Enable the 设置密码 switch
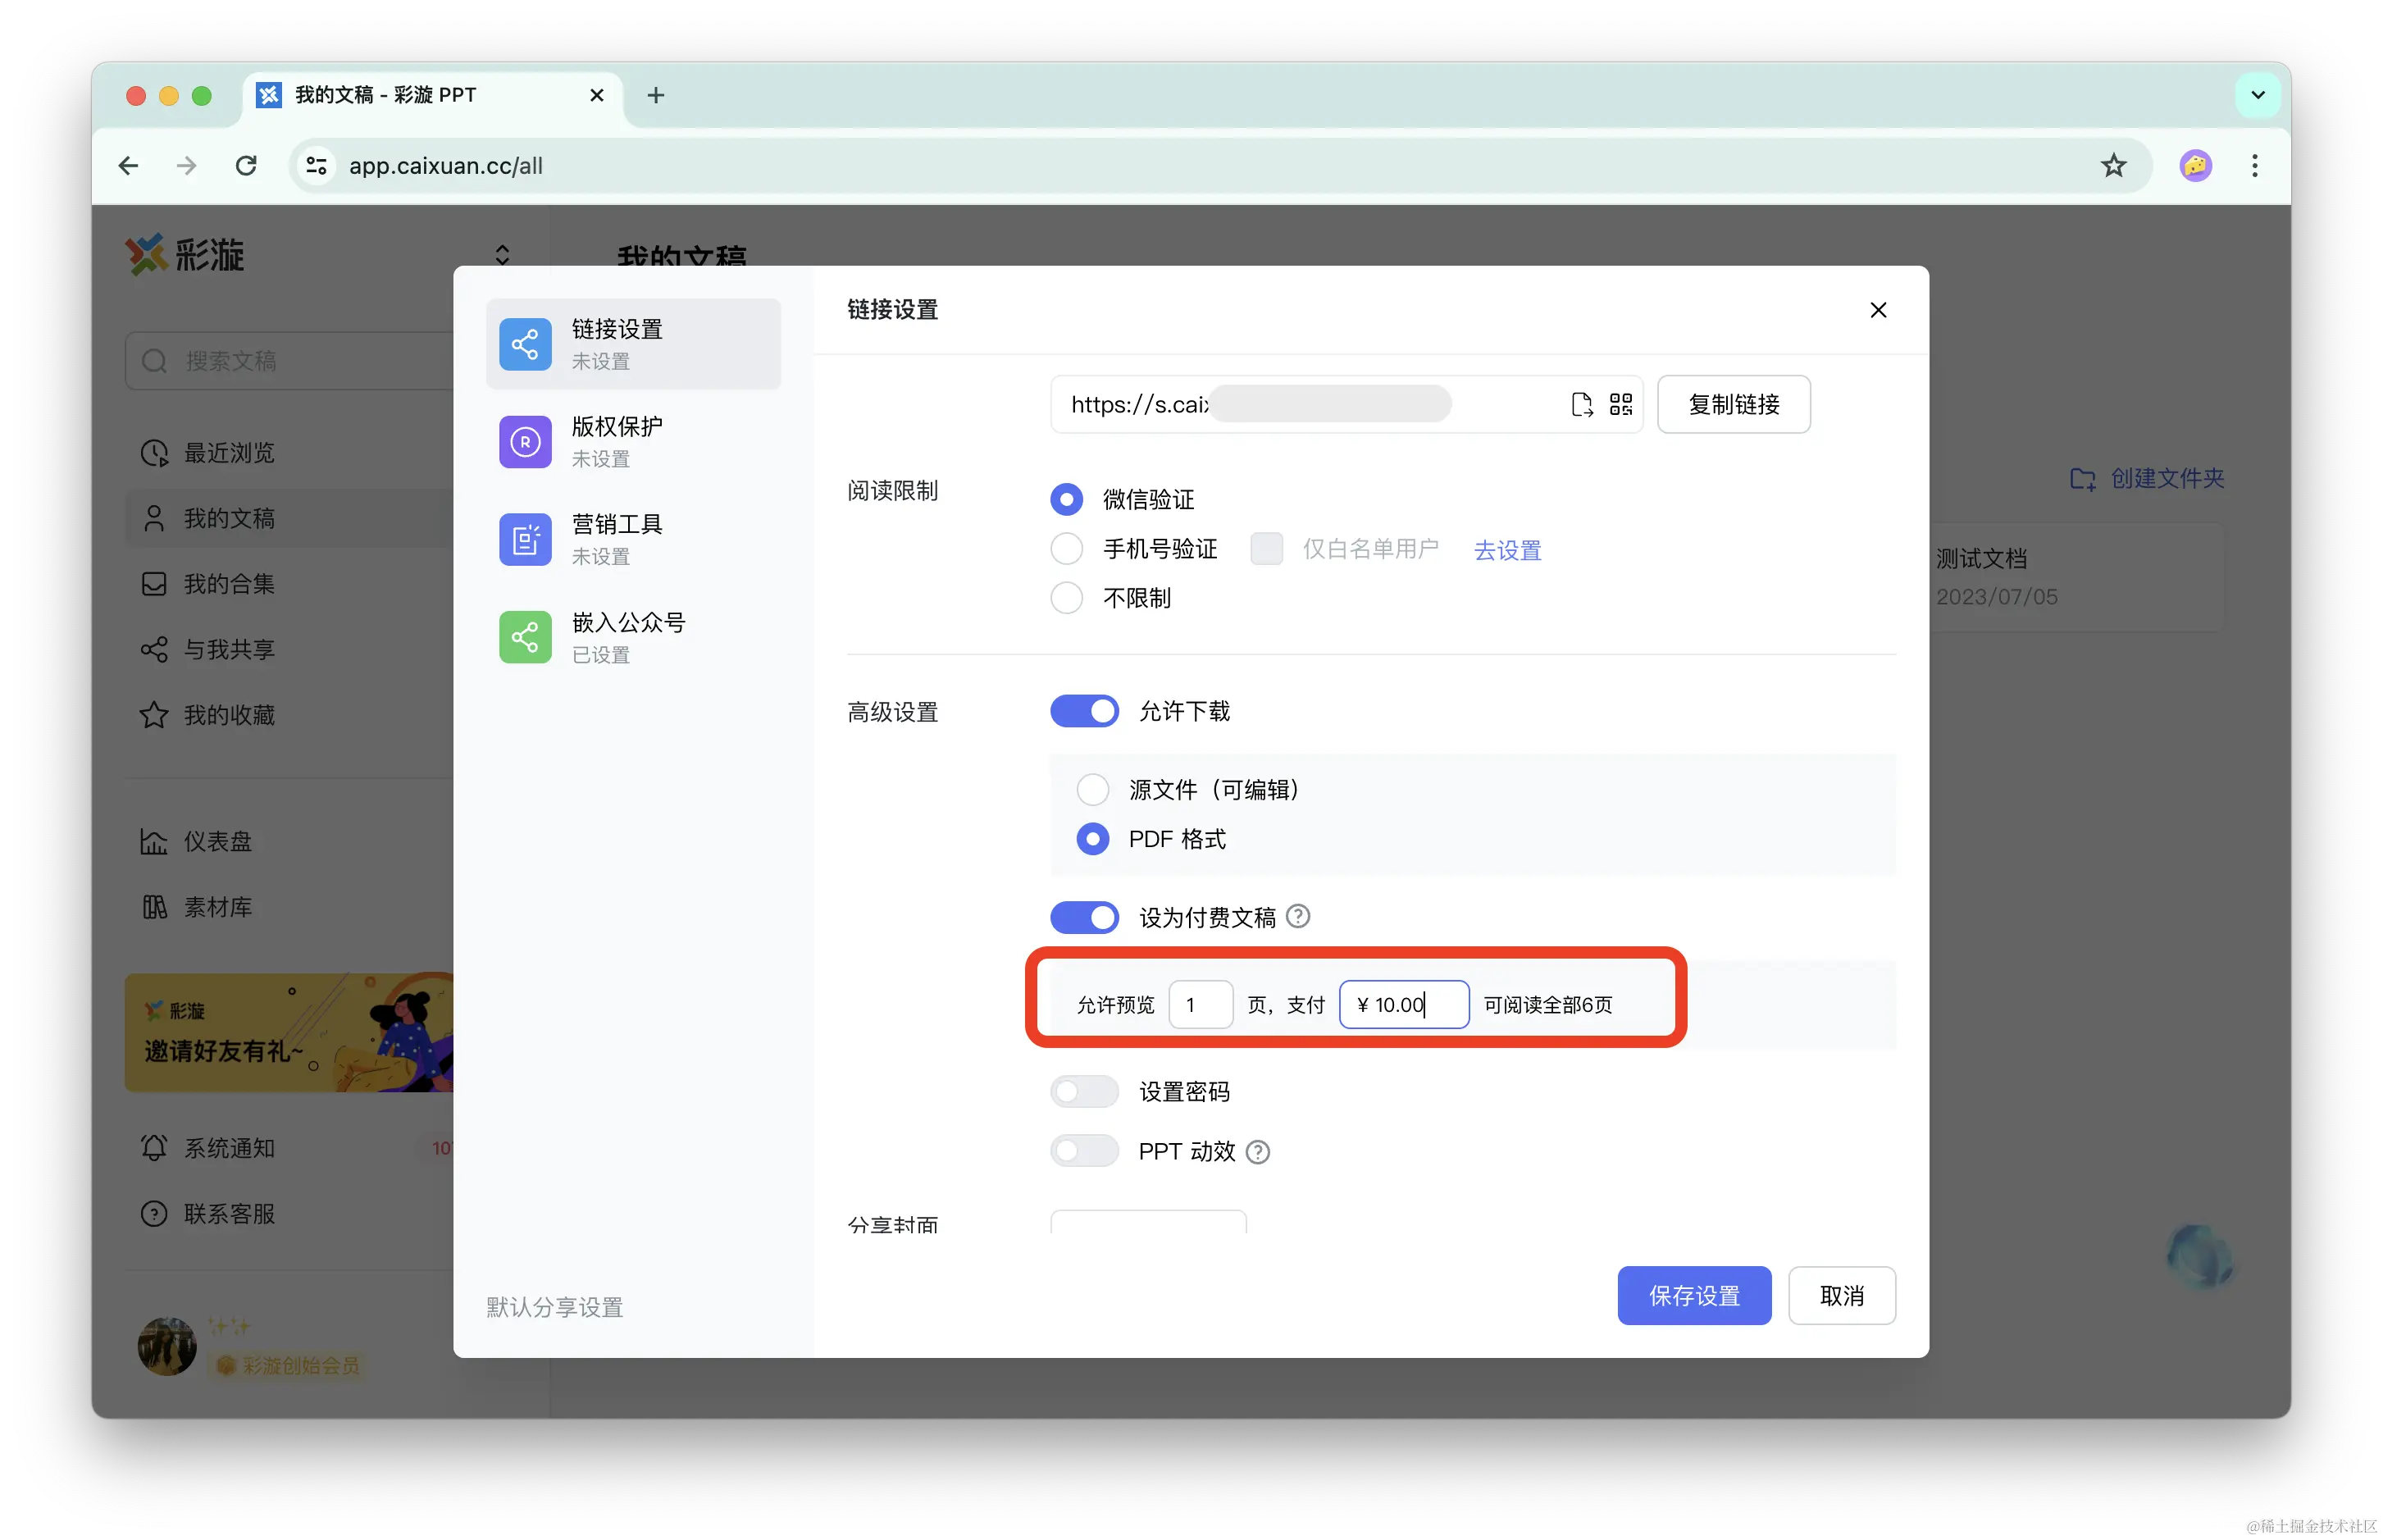 click(x=1084, y=1091)
